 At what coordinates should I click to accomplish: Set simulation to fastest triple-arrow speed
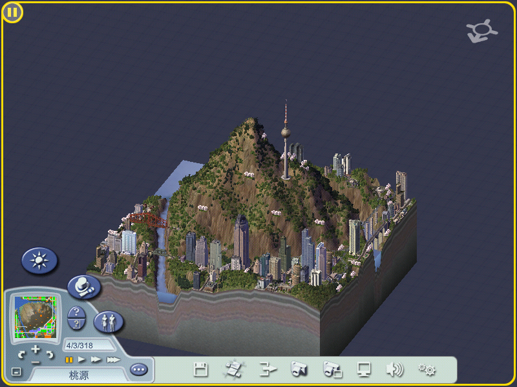coord(114,360)
